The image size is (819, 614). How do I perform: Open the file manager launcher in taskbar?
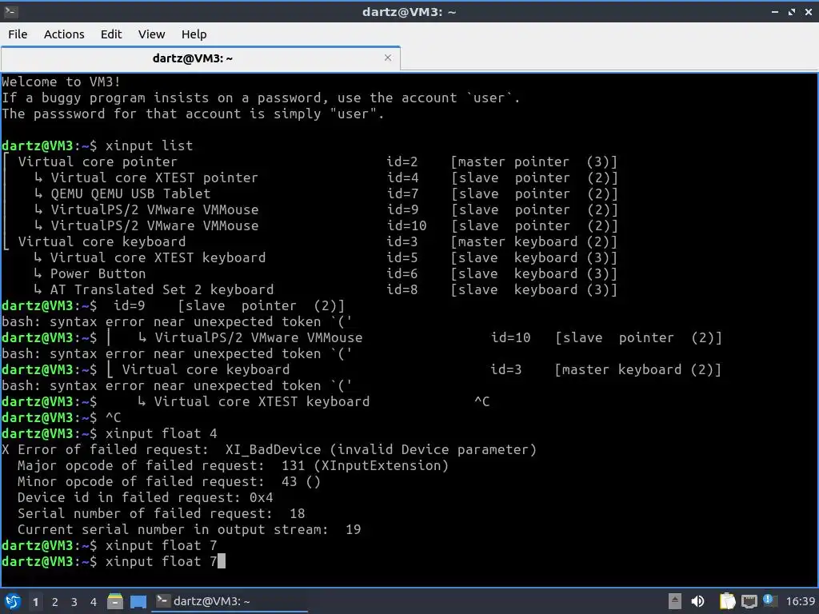[115, 601]
